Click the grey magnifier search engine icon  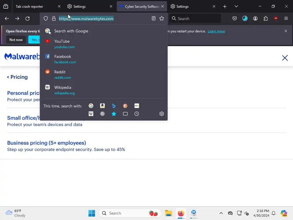click(x=102, y=114)
